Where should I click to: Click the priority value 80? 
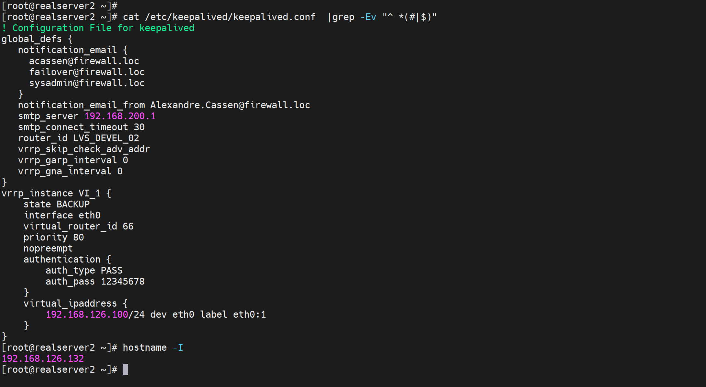[79, 237]
